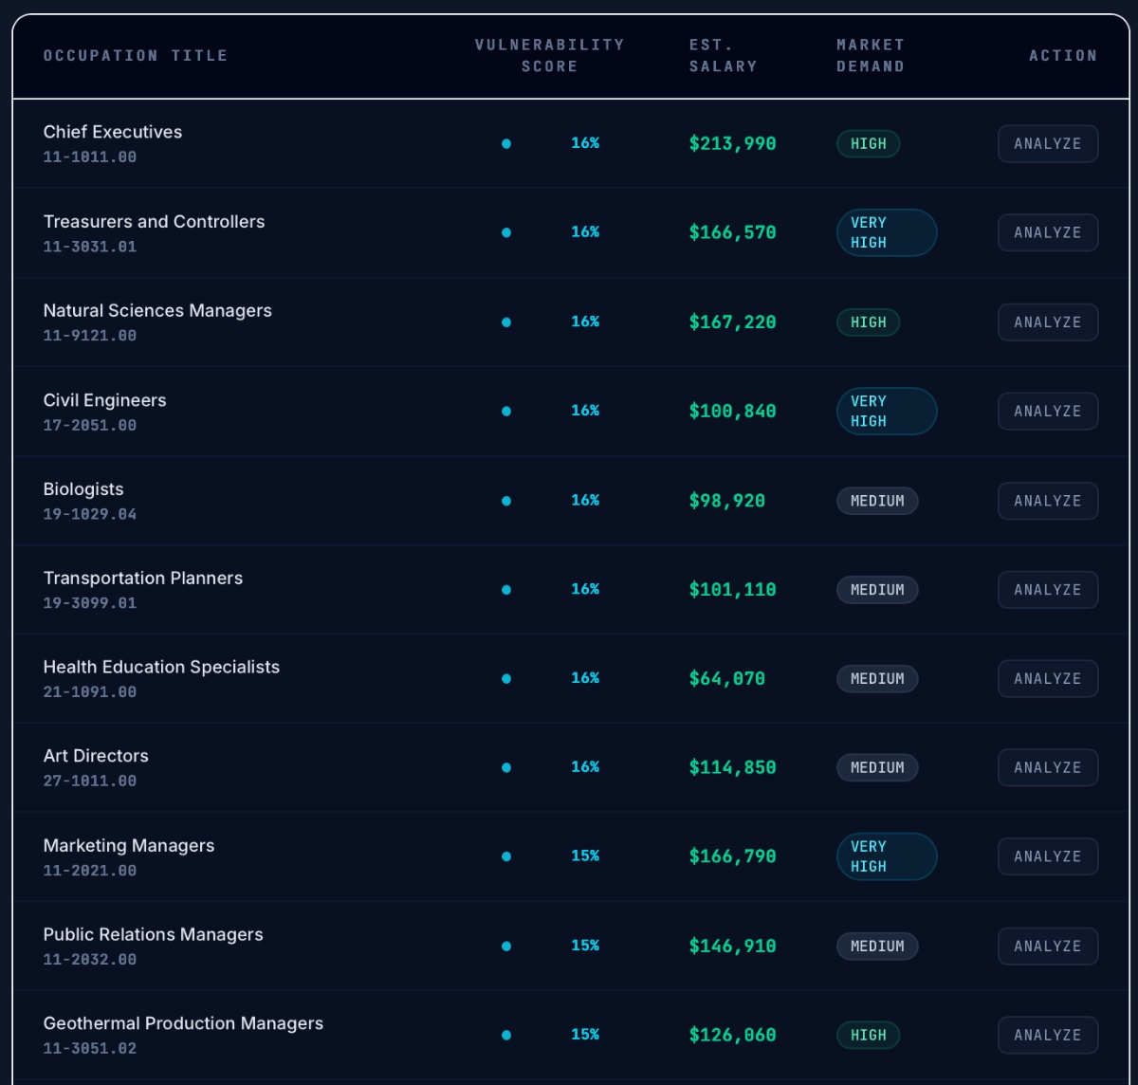Click Analyze for Natural Sciences Managers

click(x=1048, y=322)
